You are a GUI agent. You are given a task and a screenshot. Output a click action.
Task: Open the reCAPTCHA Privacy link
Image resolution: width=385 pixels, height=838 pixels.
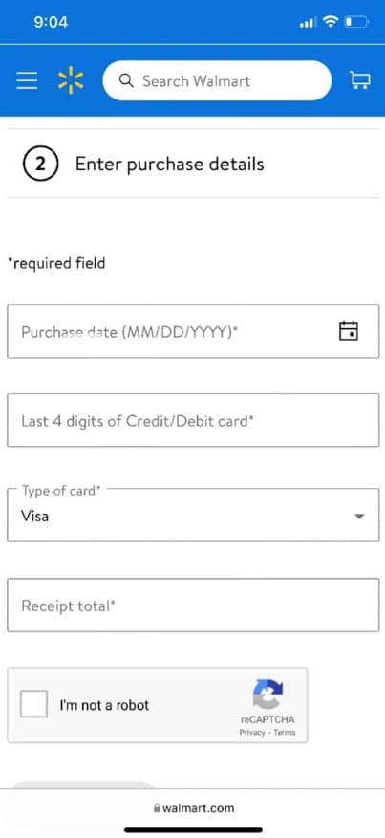pos(251,733)
